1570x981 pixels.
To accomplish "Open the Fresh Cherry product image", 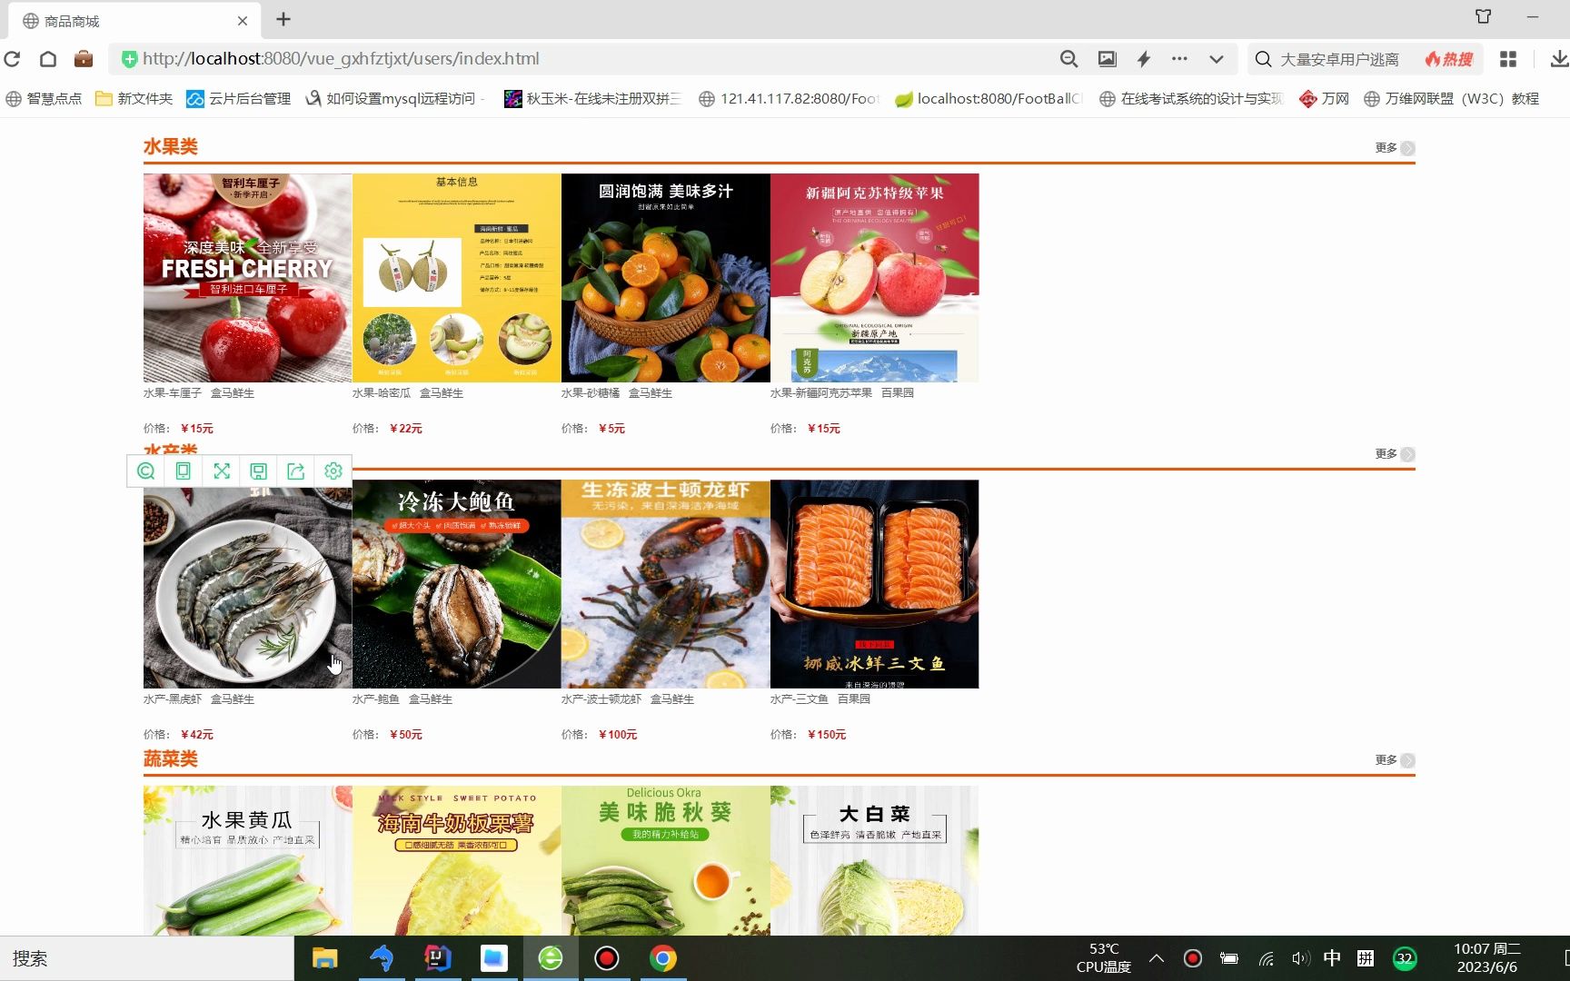I will tap(247, 278).
